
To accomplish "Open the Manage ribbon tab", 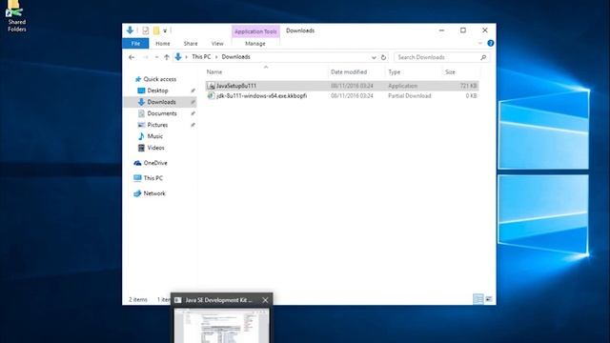I will point(255,44).
